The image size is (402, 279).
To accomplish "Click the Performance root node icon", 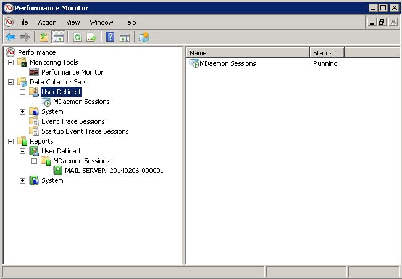I will (x=10, y=52).
